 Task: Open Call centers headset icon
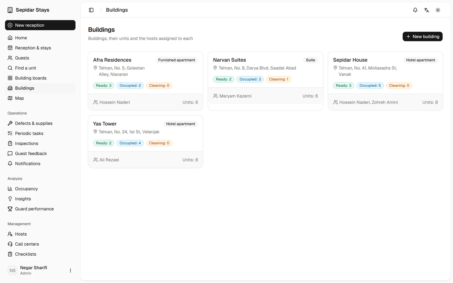[x=10, y=244]
